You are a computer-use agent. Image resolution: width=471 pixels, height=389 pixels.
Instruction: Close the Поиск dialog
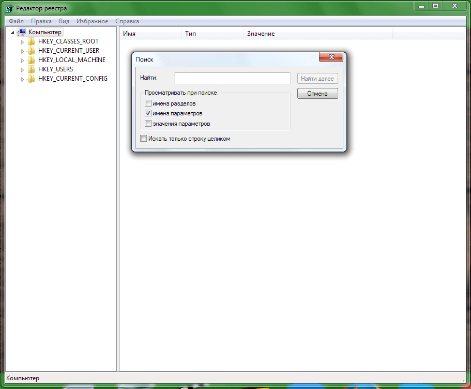tap(331, 57)
